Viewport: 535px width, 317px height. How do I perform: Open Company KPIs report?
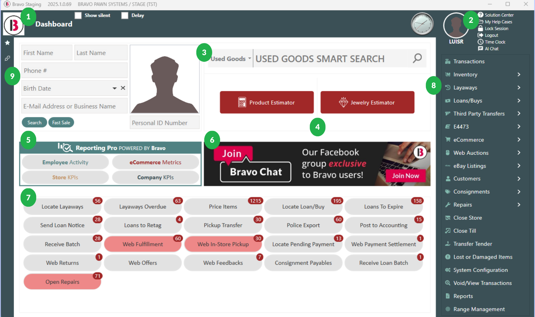(155, 178)
